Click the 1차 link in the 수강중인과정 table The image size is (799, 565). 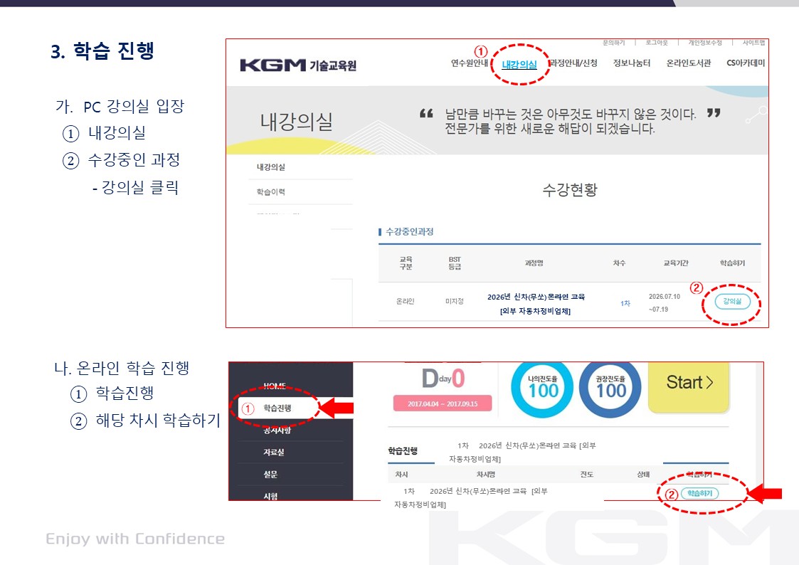pos(625,303)
